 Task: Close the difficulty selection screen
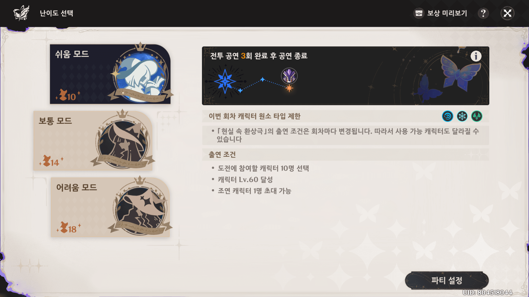(508, 13)
